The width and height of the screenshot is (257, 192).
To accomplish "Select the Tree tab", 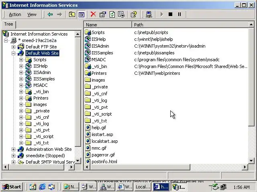I will tap(8, 24).
